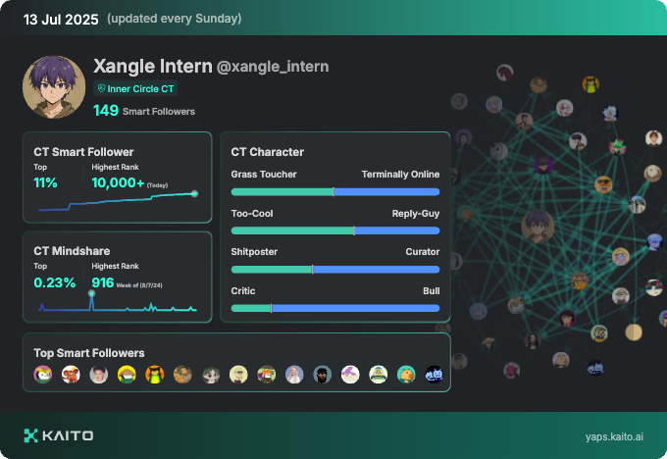667x459 pixels.
Task: Click the Smart Follower chart endpoint dot
Action: tap(194, 194)
